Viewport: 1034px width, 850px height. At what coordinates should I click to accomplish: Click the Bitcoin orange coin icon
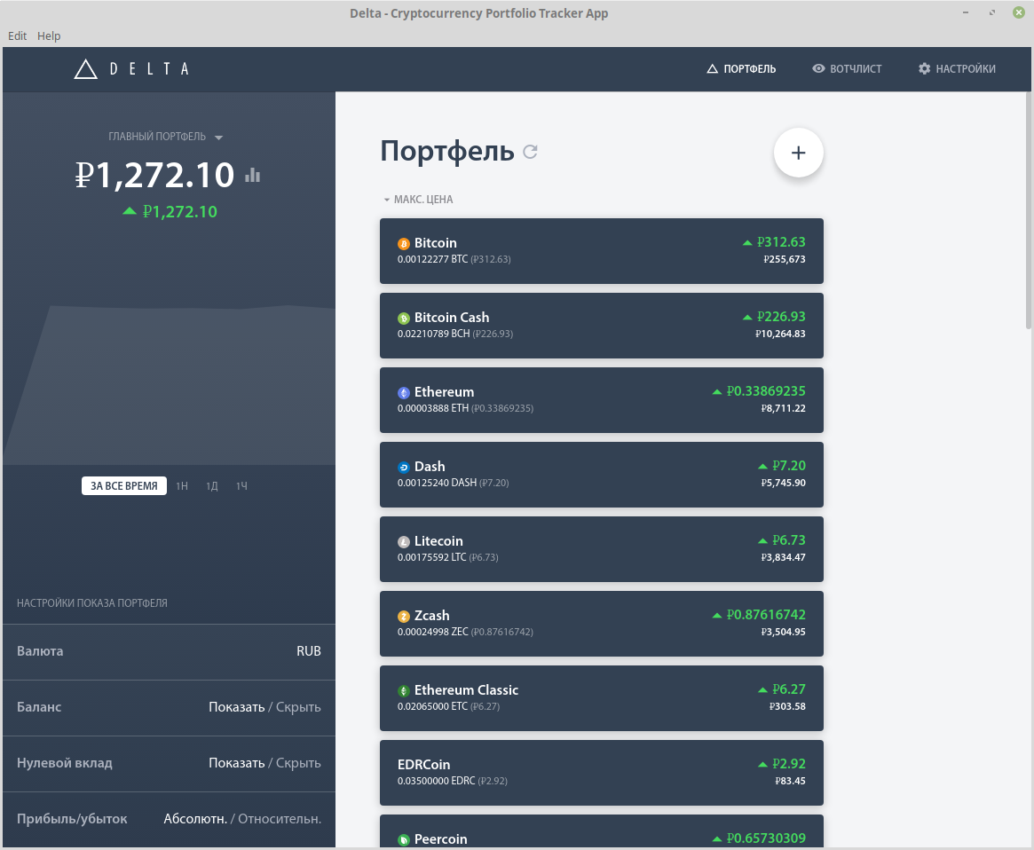[x=404, y=244]
